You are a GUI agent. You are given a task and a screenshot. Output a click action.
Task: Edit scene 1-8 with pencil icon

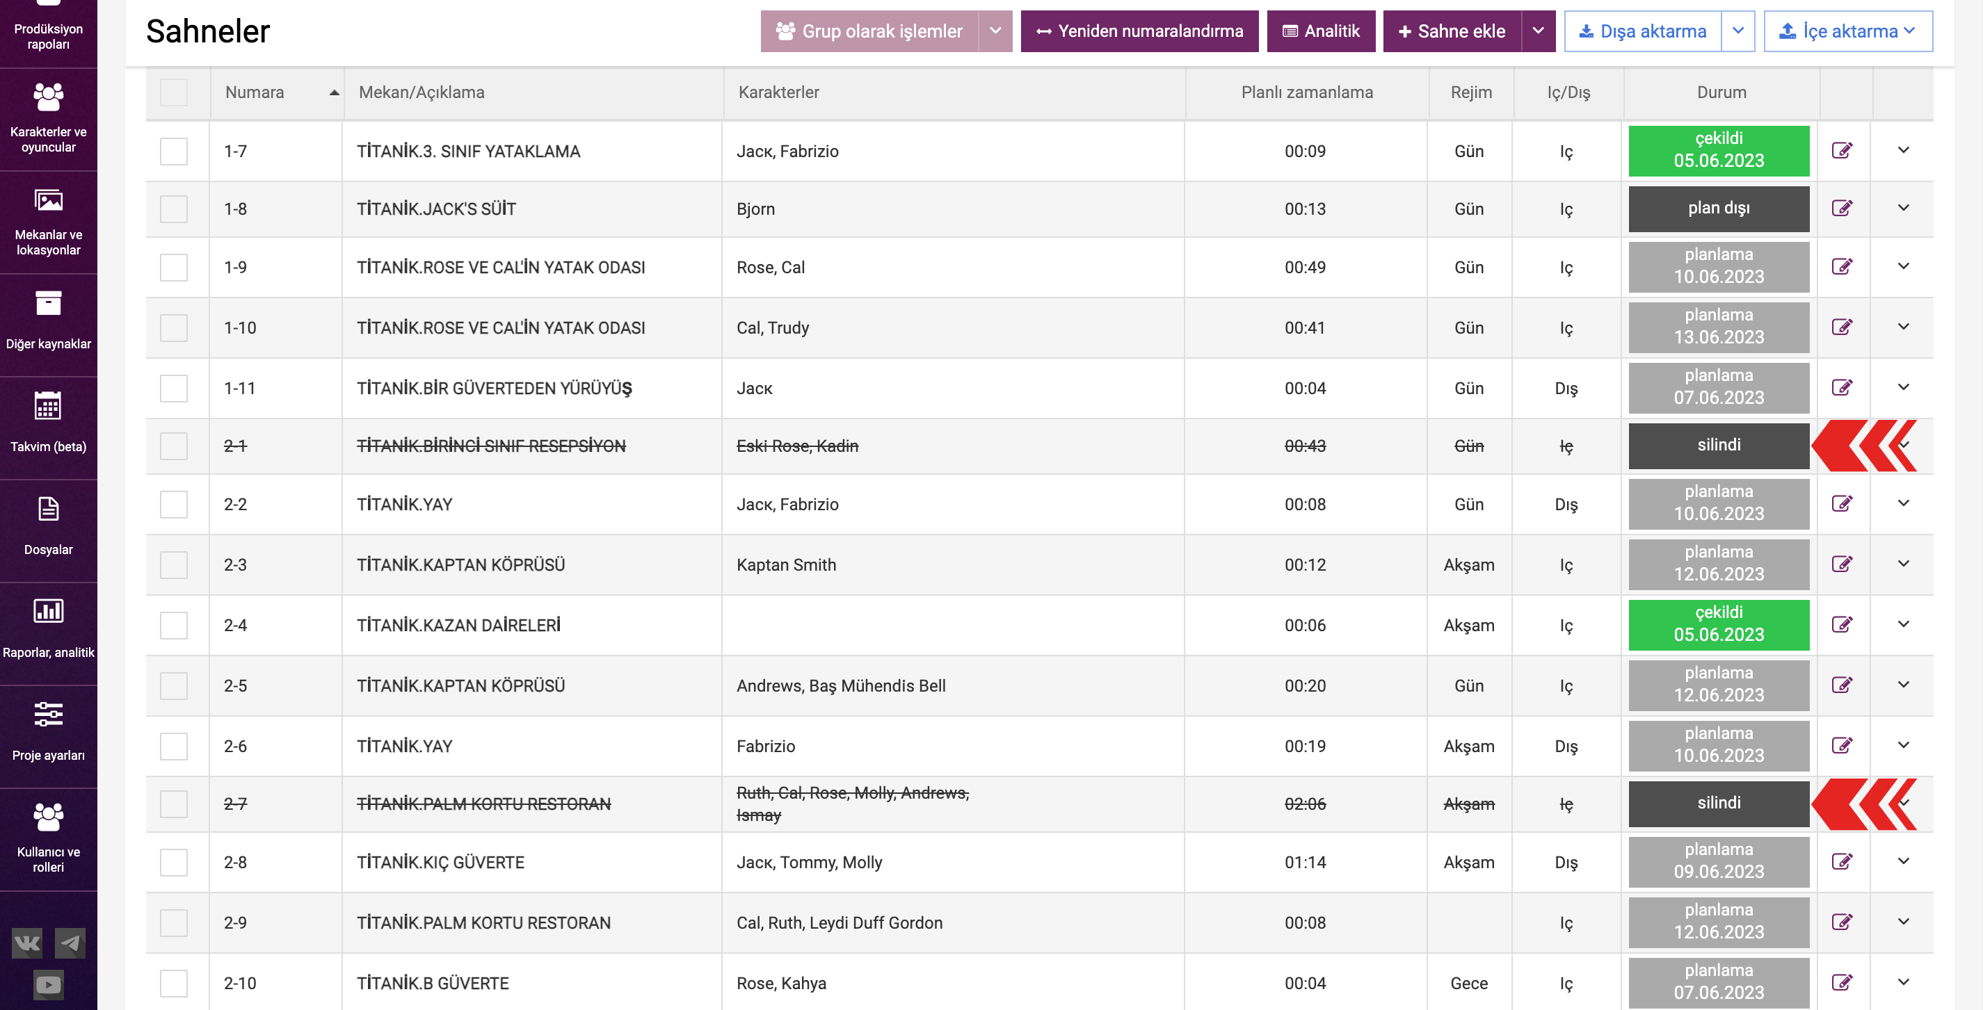[1842, 209]
